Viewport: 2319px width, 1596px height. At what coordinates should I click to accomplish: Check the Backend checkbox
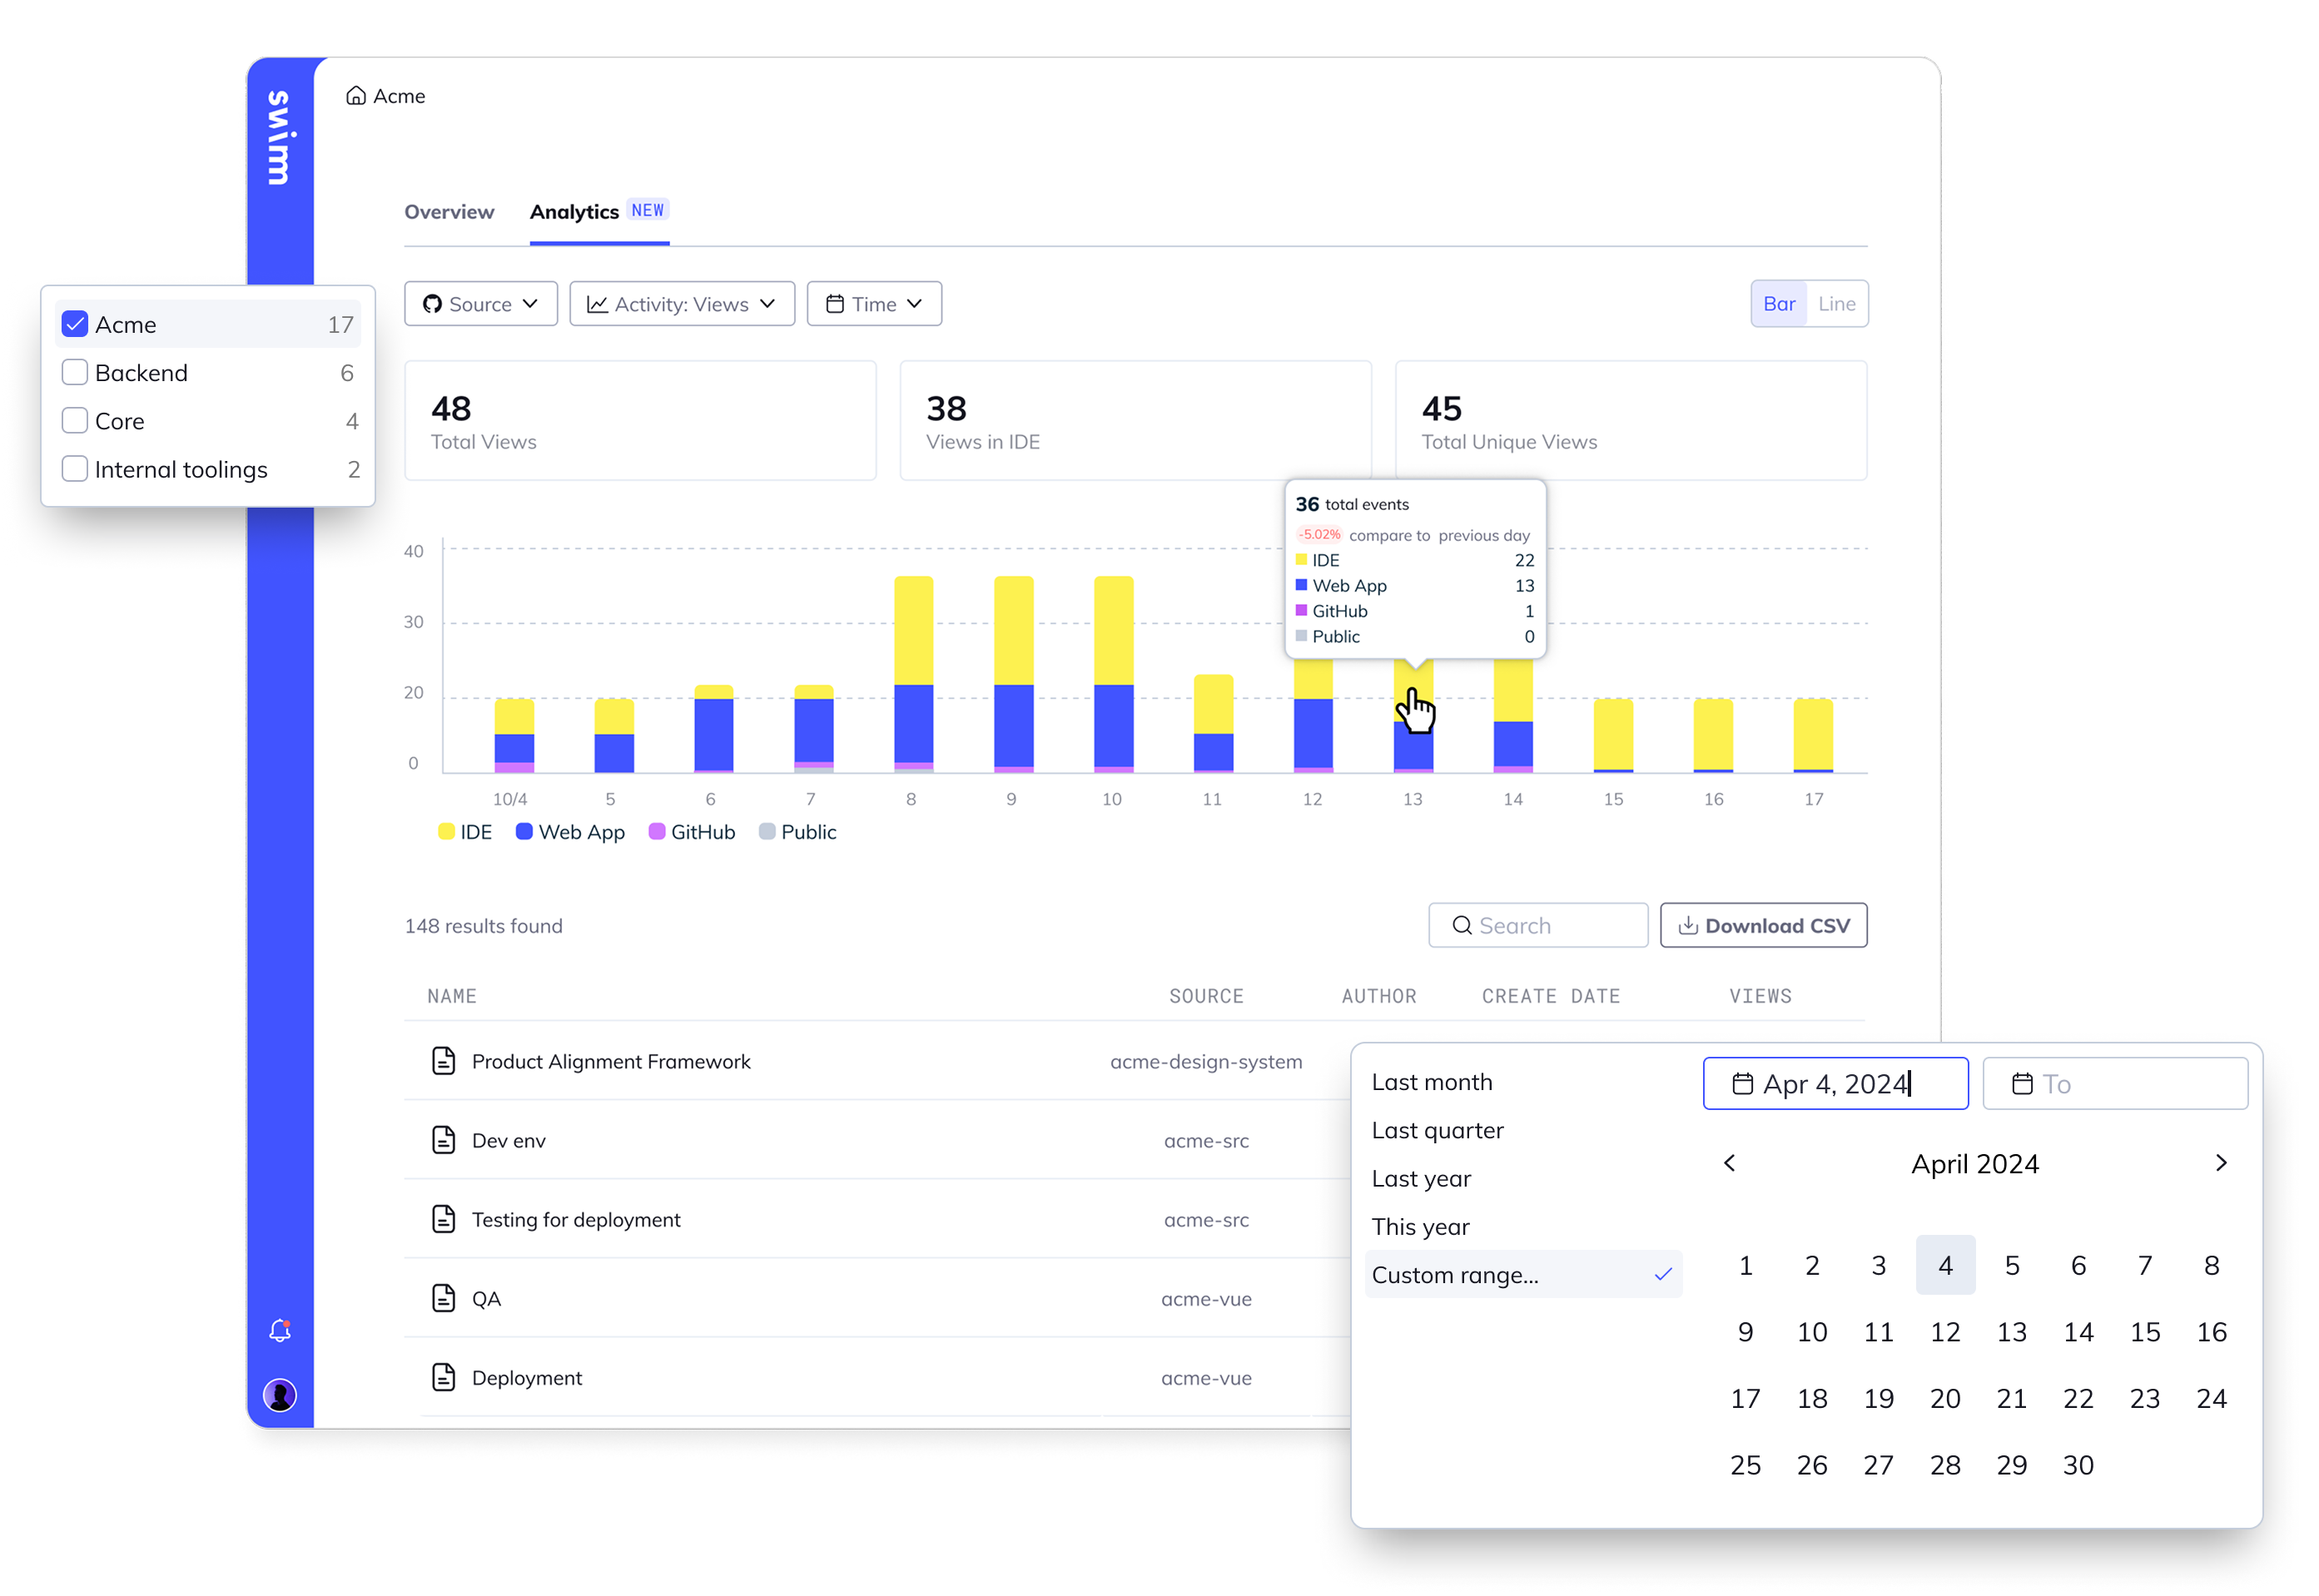point(75,372)
